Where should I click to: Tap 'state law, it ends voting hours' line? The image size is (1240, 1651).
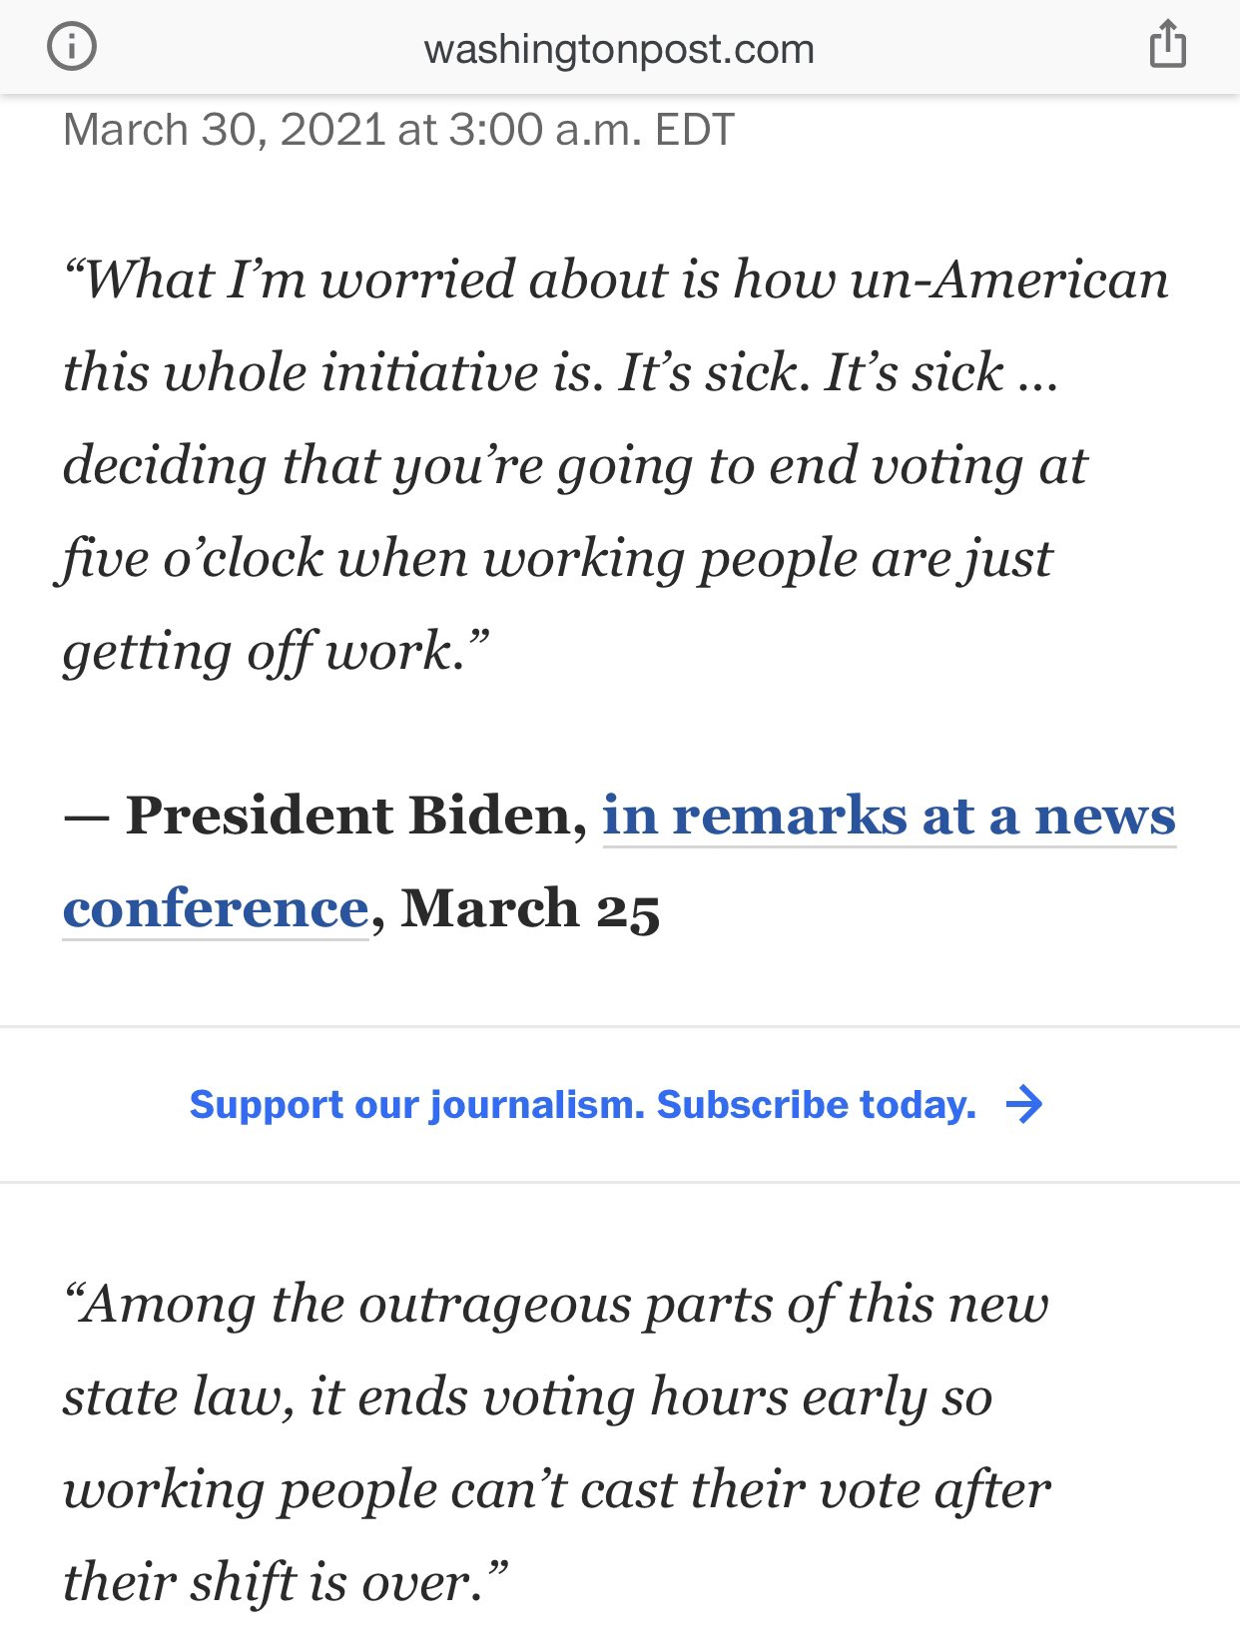coord(527,1396)
